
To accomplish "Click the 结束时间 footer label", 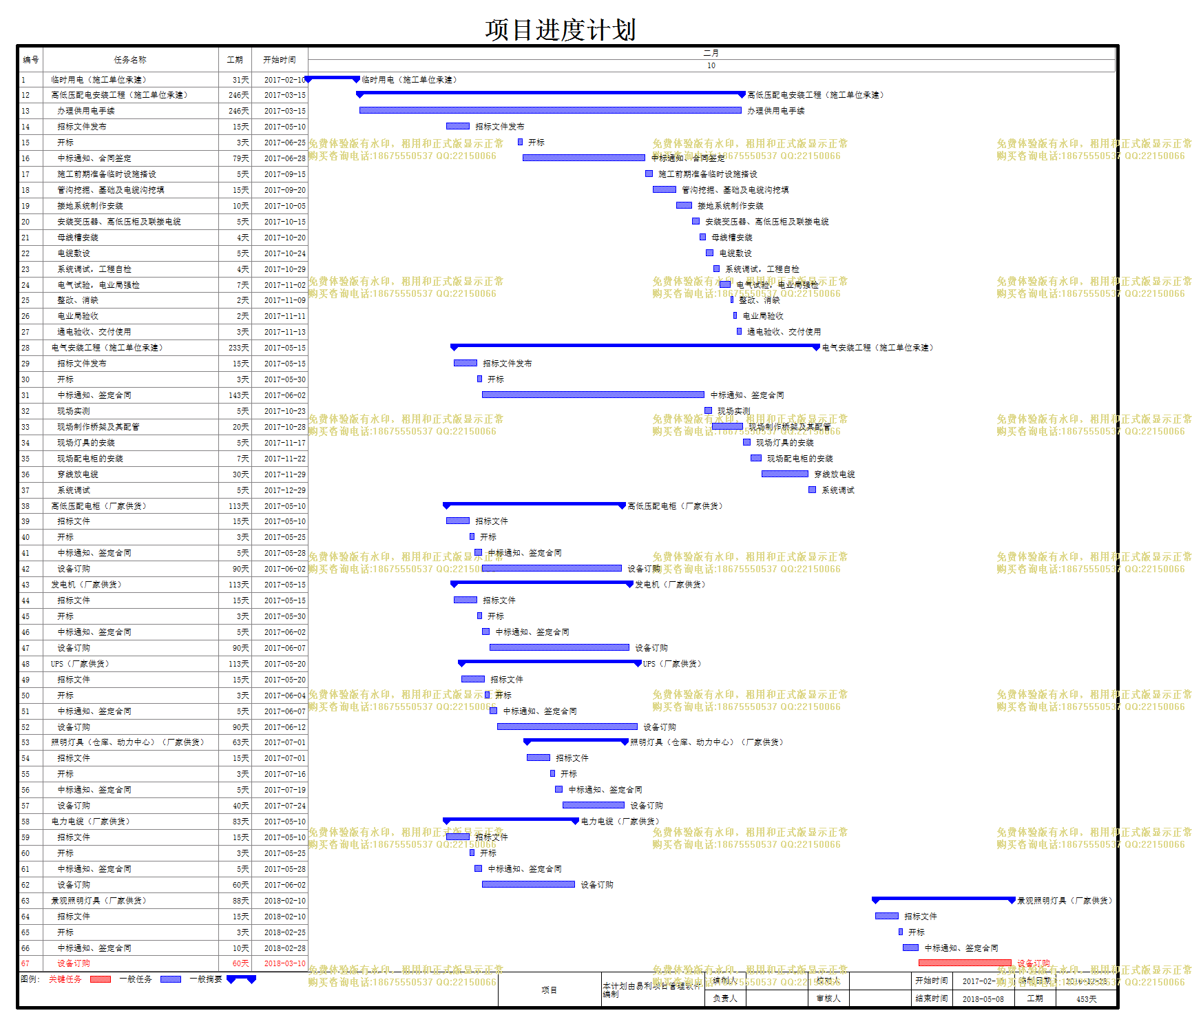I will (x=932, y=999).
